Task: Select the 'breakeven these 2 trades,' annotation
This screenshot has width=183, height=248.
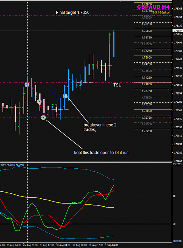Action: (x=100, y=127)
